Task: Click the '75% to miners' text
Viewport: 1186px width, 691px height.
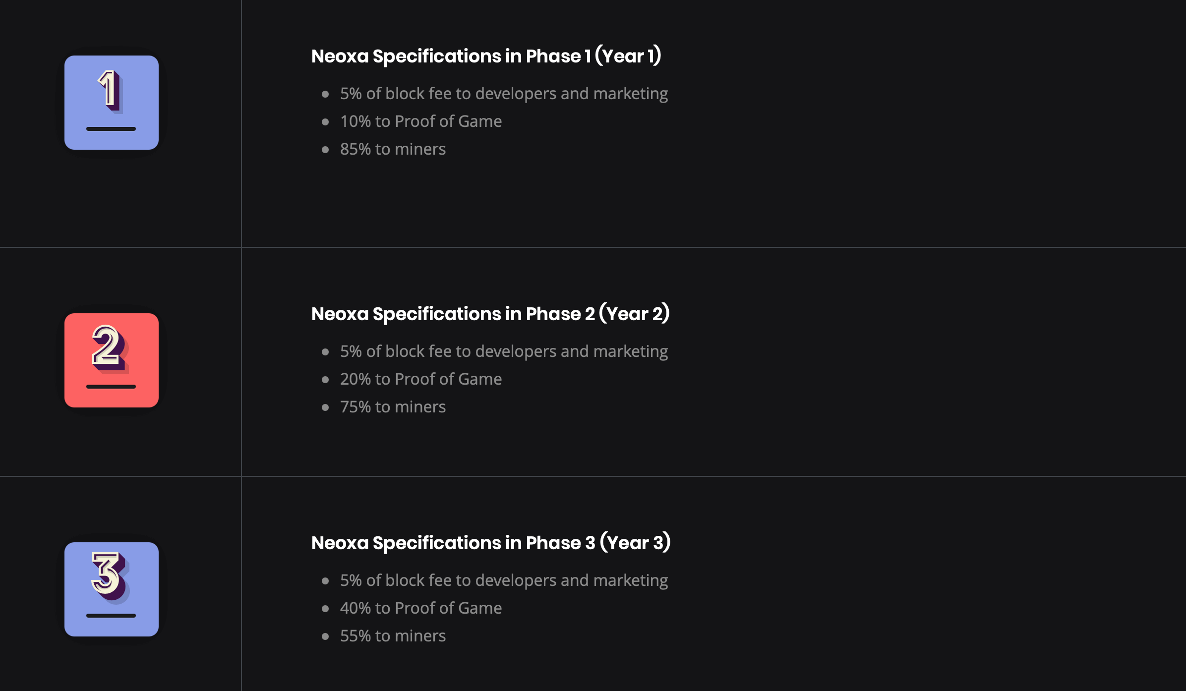Action: [x=393, y=407]
